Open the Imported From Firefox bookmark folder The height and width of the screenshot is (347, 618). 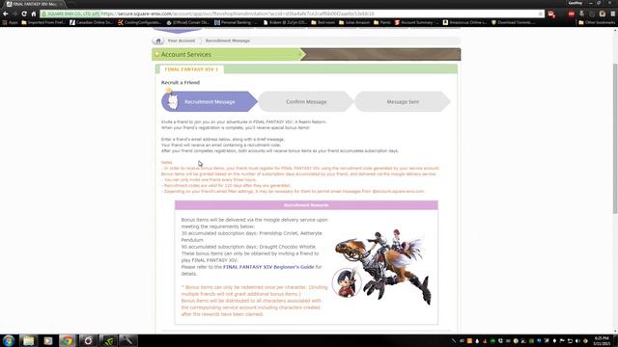point(43,22)
